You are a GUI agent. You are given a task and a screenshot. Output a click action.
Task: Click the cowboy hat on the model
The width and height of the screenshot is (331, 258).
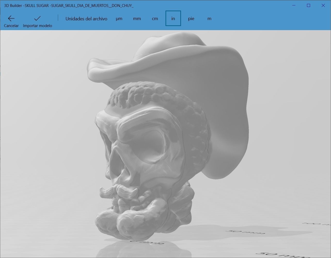coord(168,57)
